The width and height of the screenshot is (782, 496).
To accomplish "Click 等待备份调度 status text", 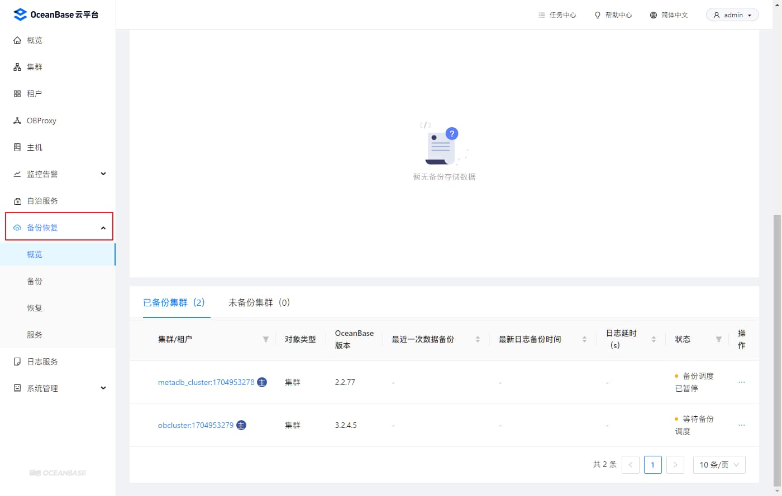I will pyautogui.click(x=694, y=425).
